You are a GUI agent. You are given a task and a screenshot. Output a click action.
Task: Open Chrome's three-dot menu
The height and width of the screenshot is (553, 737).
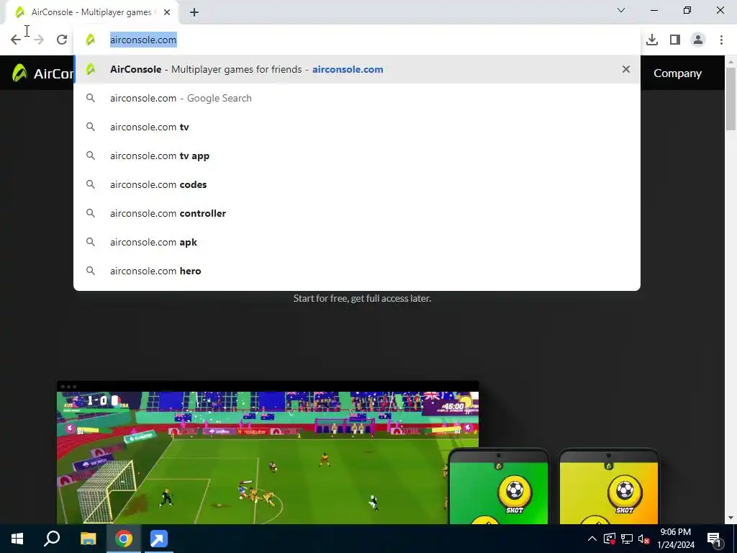(x=721, y=40)
